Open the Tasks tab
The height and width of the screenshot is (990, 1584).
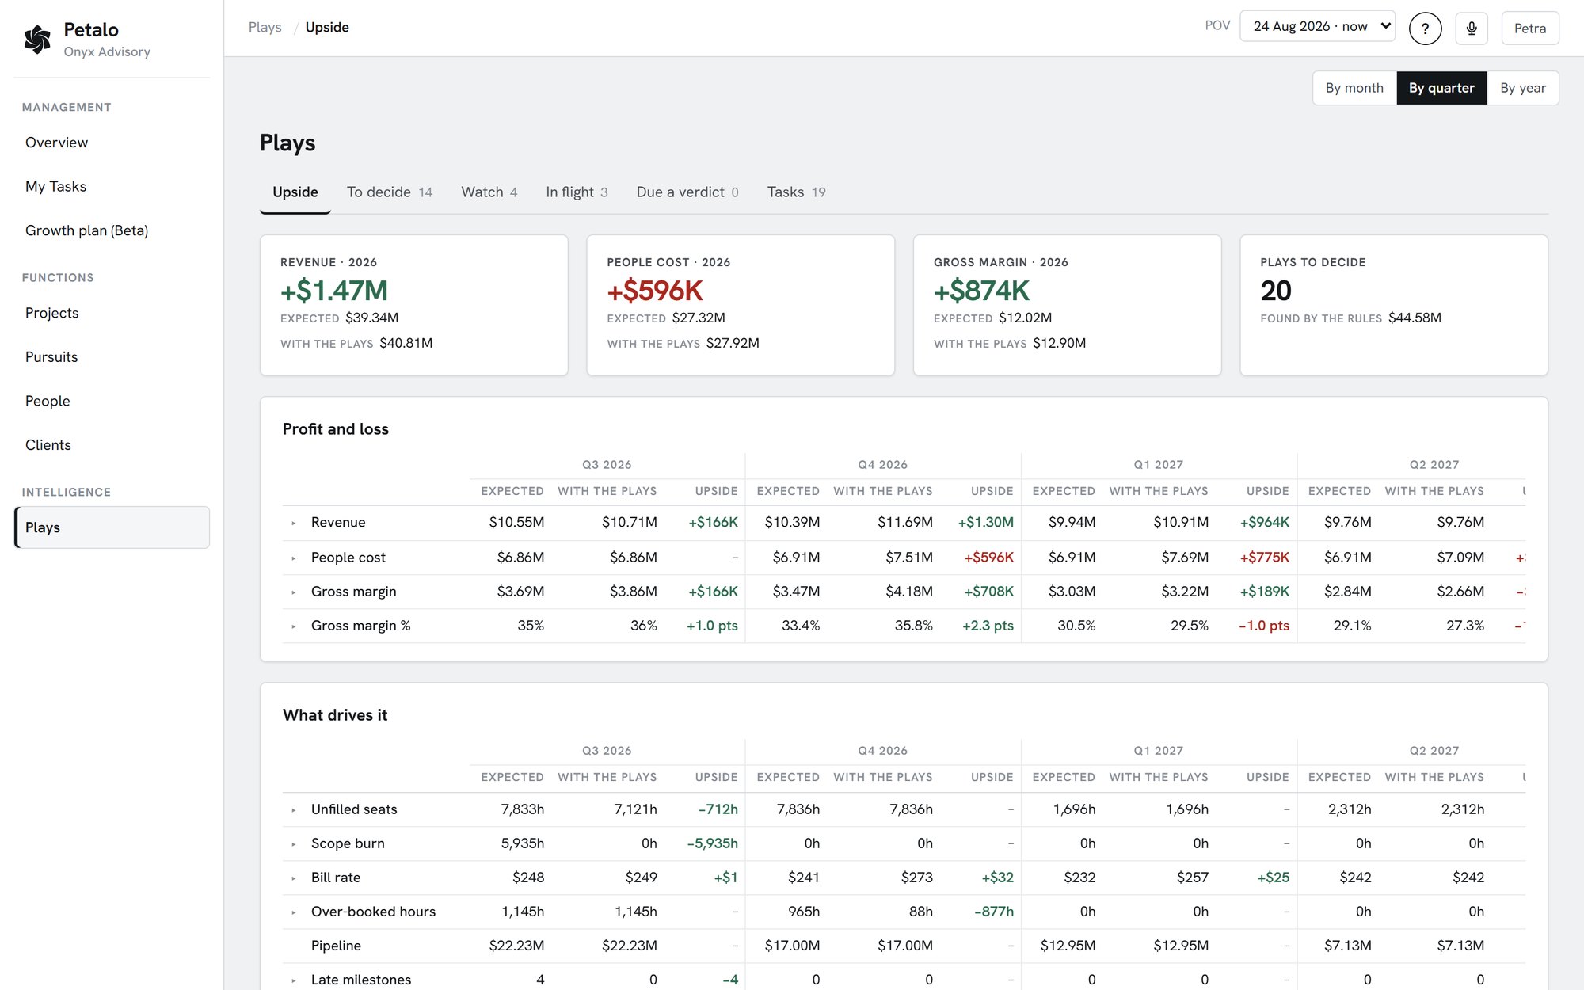pyautogui.click(x=796, y=192)
